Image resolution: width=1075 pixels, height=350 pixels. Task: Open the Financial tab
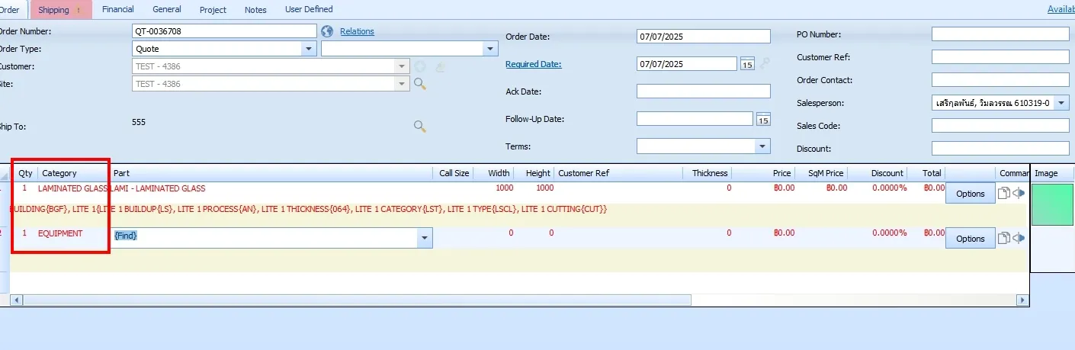click(x=118, y=9)
